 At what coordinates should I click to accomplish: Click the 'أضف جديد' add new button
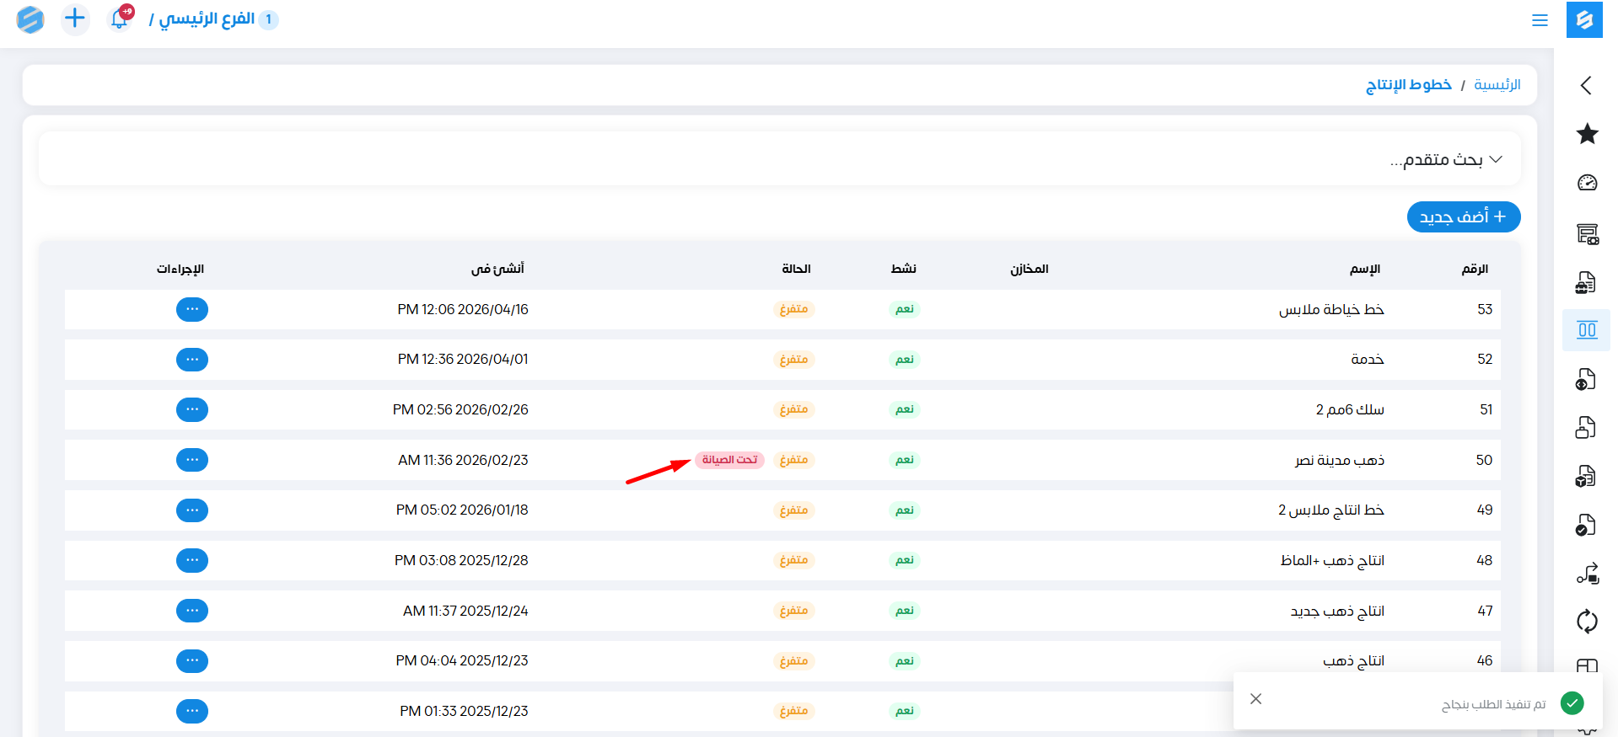pyautogui.click(x=1463, y=217)
